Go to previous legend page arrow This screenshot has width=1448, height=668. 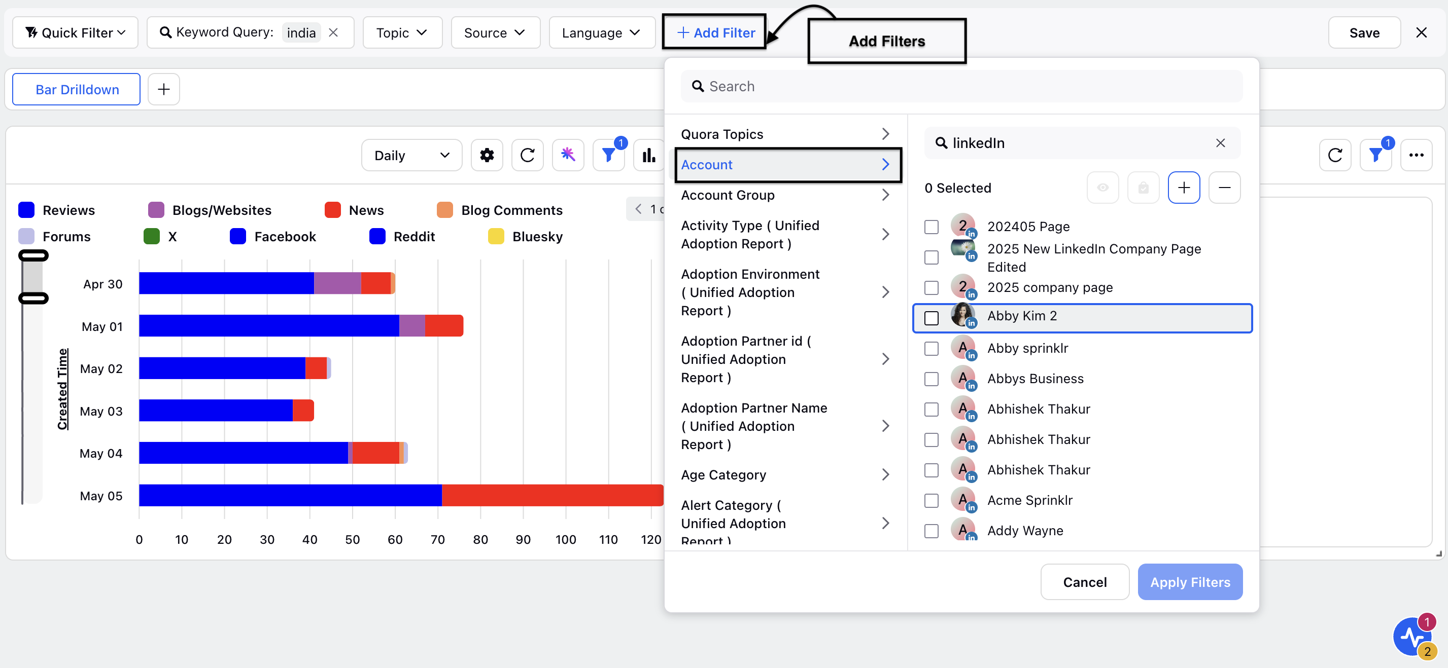638,209
